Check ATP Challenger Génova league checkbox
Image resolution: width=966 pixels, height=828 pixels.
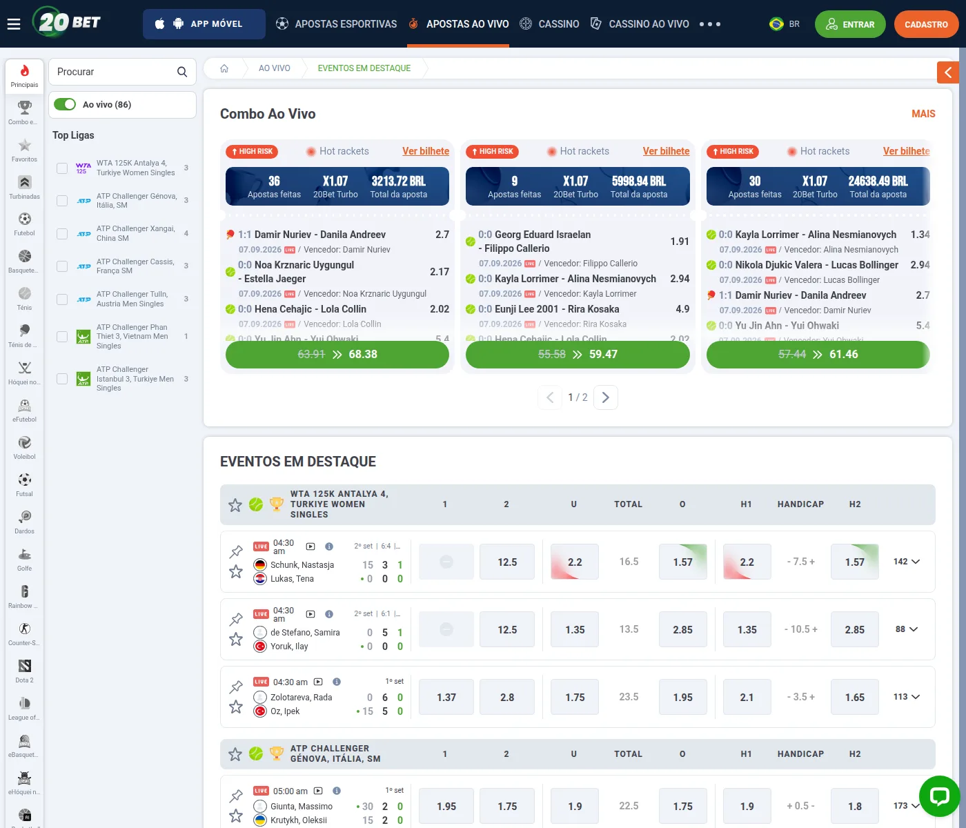click(x=62, y=201)
